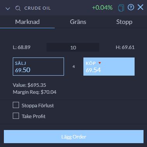Select the Marknad tab
Screen dimensions: 147x147
pyautogui.click(x=28, y=22)
